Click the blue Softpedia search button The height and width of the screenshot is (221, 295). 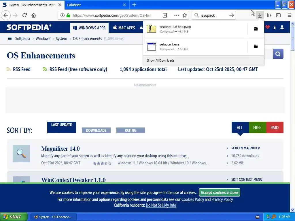coord(278,54)
